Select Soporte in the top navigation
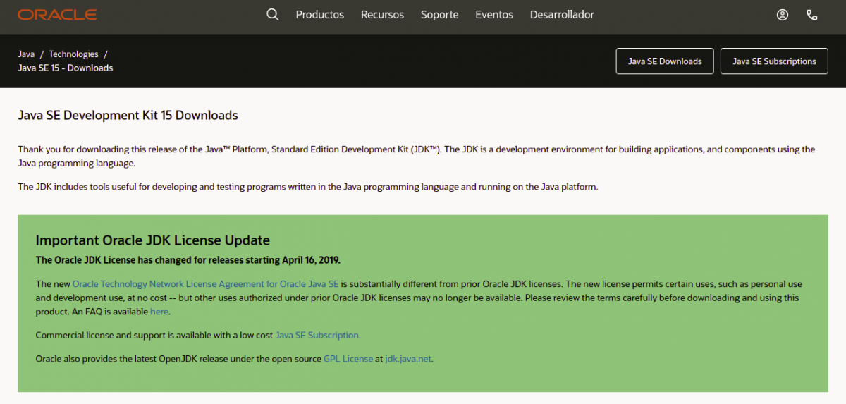Screen dimensions: 846x404 pyautogui.click(x=439, y=15)
